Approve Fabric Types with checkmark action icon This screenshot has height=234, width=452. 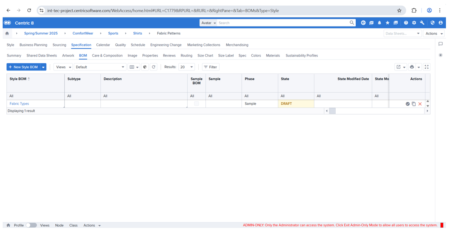point(408,104)
